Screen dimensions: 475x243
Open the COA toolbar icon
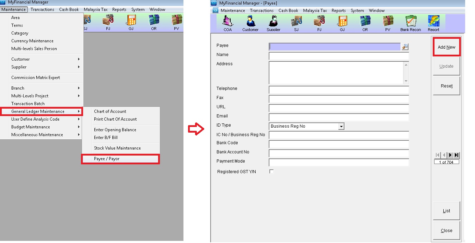coord(227,23)
